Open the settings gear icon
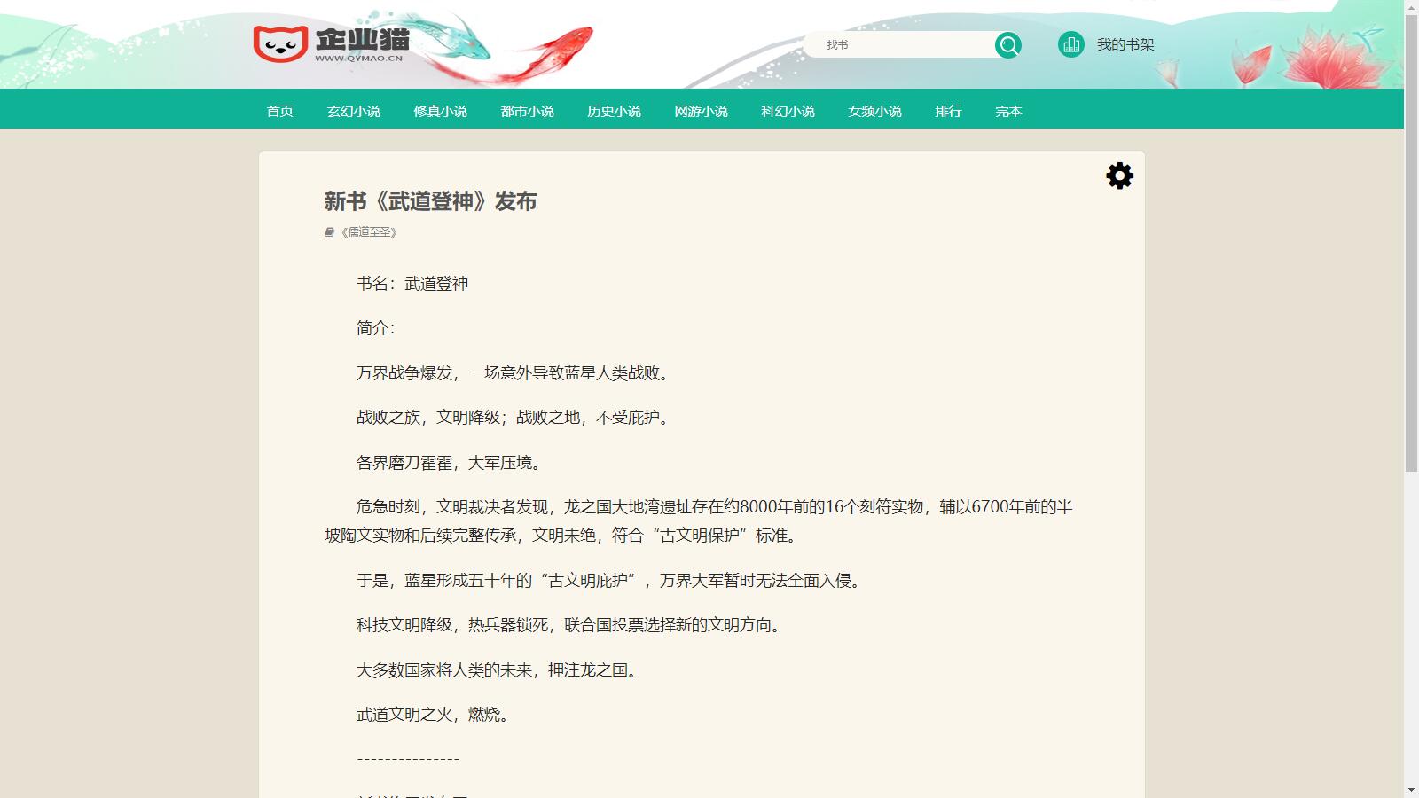 pyautogui.click(x=1119, y=176)
